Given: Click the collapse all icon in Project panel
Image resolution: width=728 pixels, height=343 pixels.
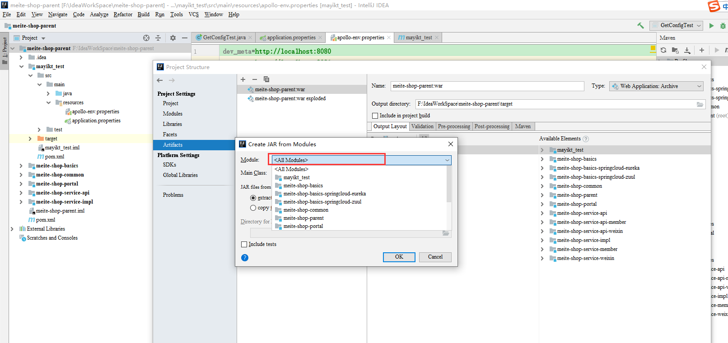Looking at the screenshot, I should tap(158, 38).
